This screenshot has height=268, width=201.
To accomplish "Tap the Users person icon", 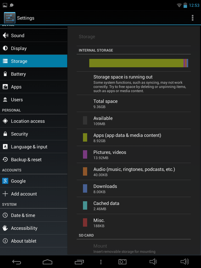I will [x=5, y=100].
